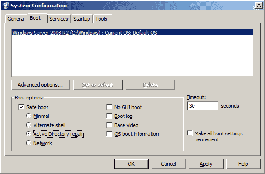Viewport: 265px width, 174px height.
Task: Go to the Startup tab
Action: pyautogui.click(x=82, y=19)
